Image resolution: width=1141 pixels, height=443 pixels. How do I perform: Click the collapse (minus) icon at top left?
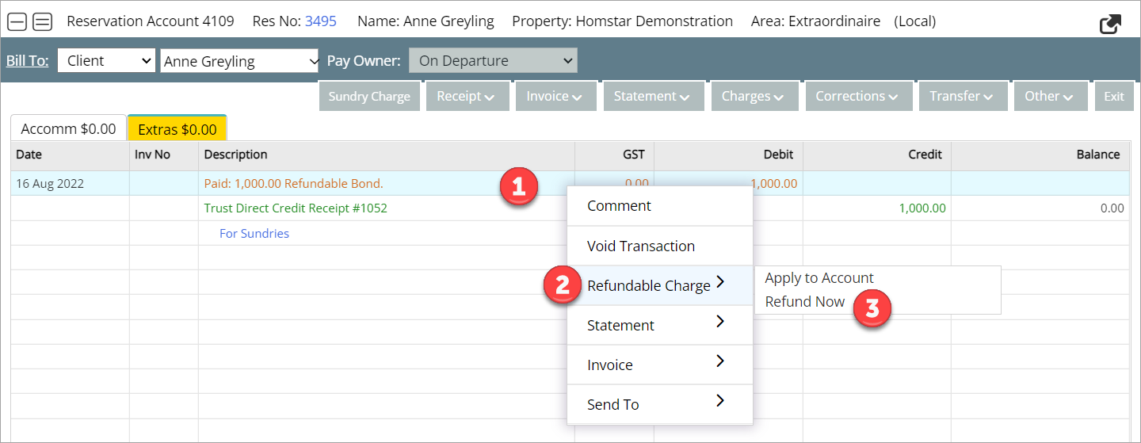(x=17, y=21)
